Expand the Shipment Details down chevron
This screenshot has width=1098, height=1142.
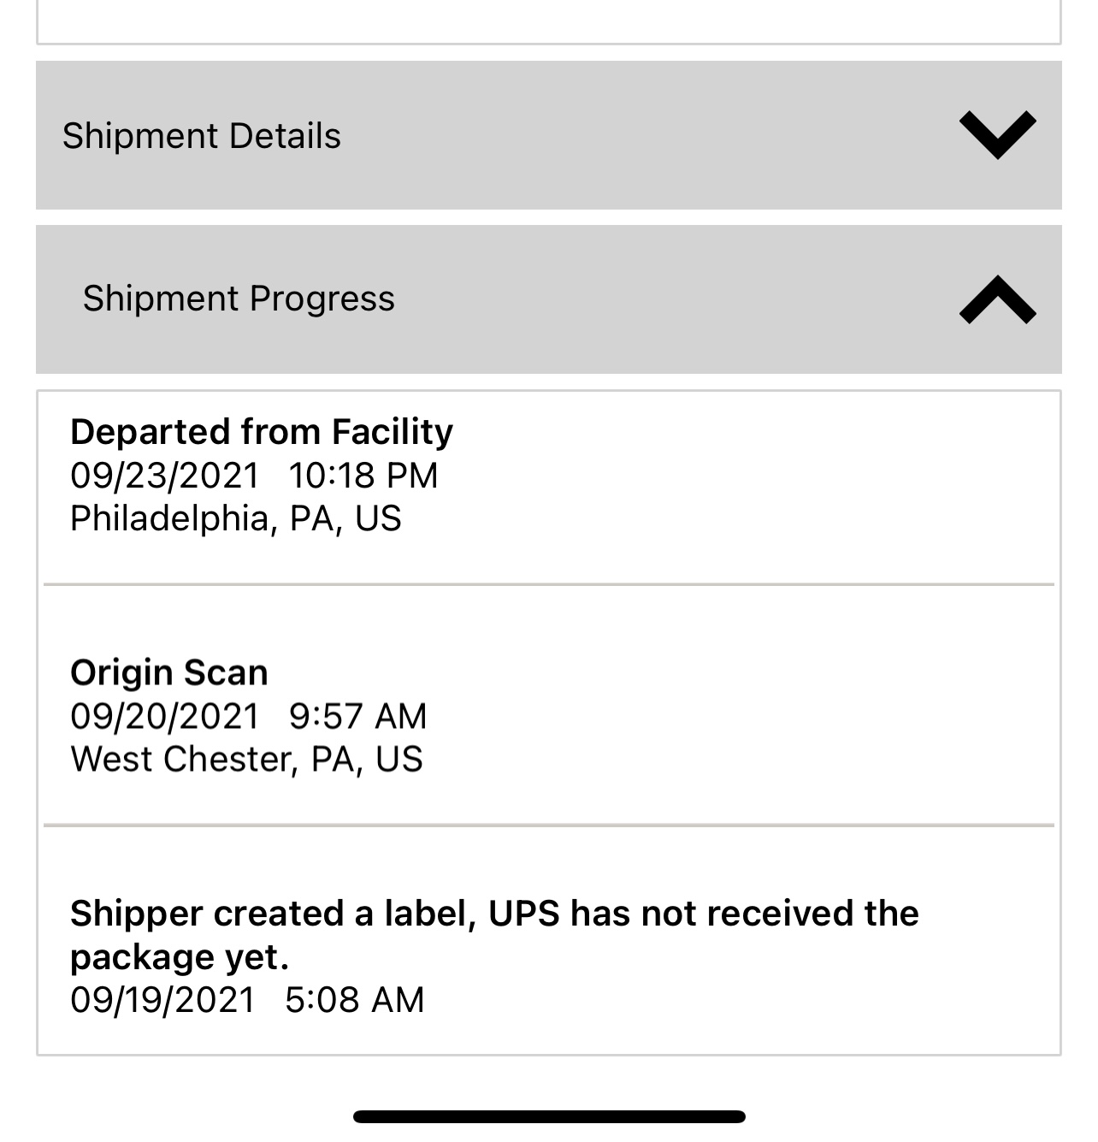click(997, 135)
